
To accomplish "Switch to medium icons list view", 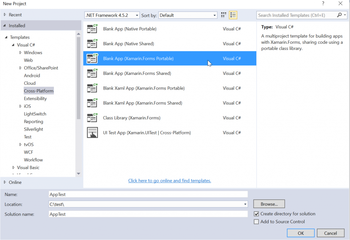I will coord(233,15).
